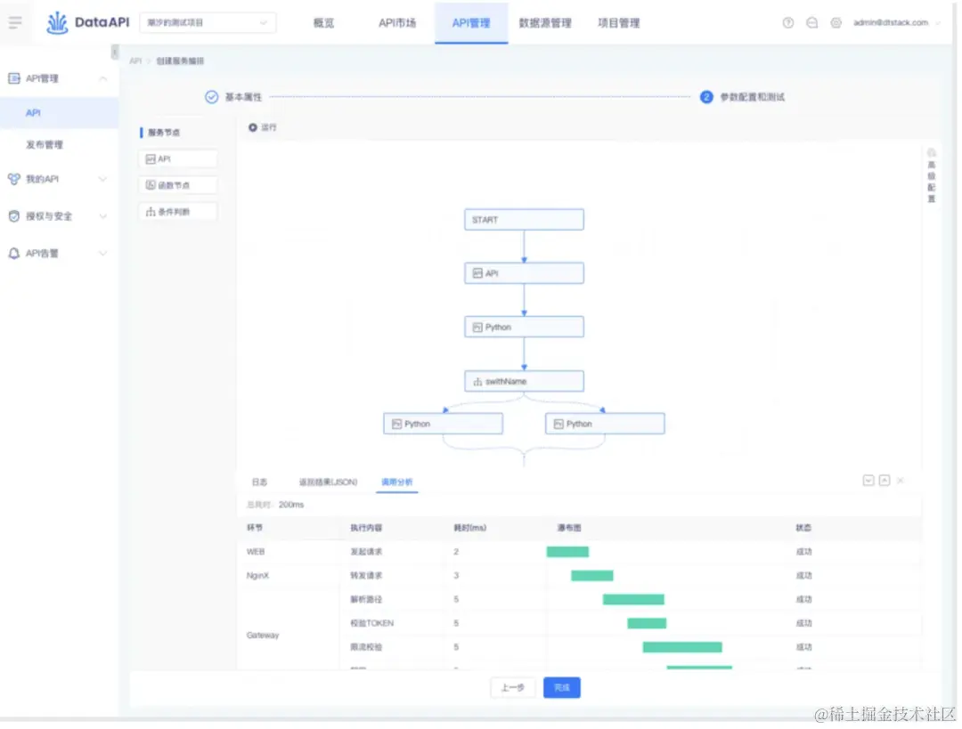The image size is (962, 729).
Task: Select the API service node in palette
Action: click(178, 158)
